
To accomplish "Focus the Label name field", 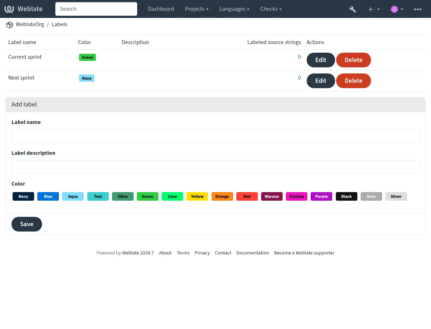I will point(215,136).
